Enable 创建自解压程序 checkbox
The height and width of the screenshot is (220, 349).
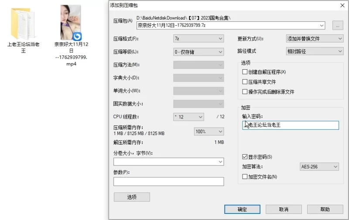[x=245, y=72]
